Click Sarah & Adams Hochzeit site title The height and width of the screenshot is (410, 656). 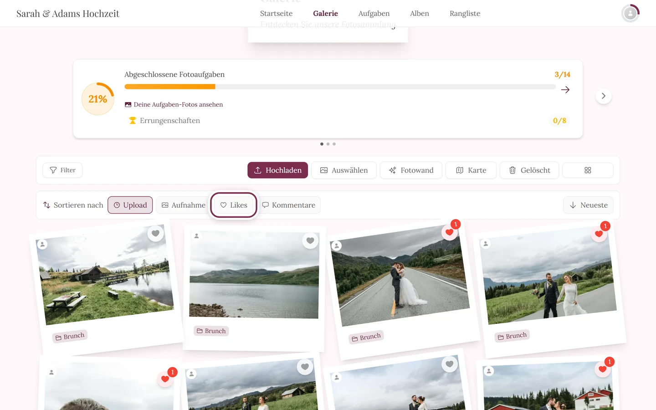coord(68,14)
